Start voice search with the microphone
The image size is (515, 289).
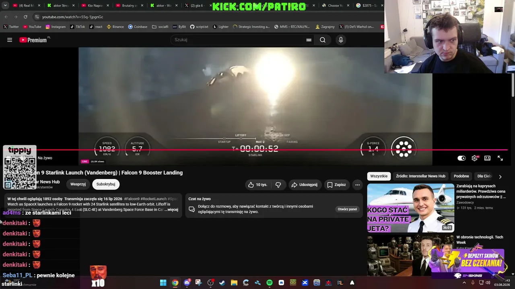point(341,40)
